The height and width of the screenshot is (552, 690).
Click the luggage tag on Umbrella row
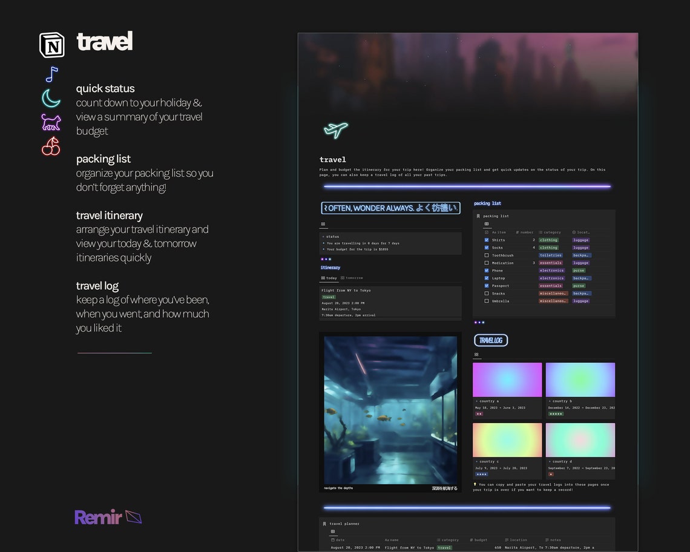pyautogui.click(x=581, y=301)
